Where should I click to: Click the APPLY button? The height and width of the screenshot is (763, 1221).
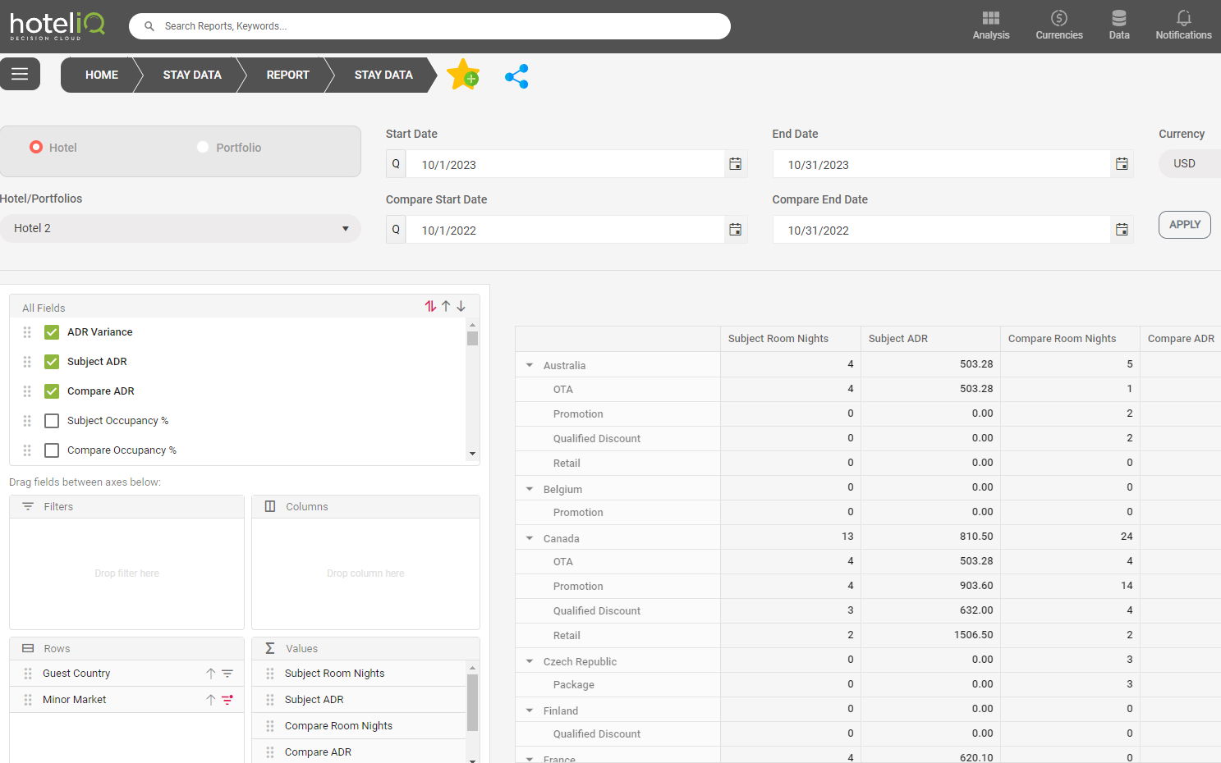tap(1184, 225)
